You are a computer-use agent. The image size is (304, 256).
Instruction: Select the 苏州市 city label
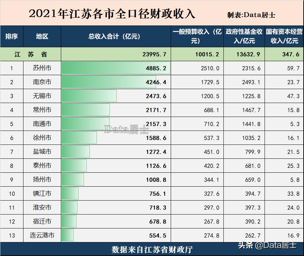coord(41,68)
